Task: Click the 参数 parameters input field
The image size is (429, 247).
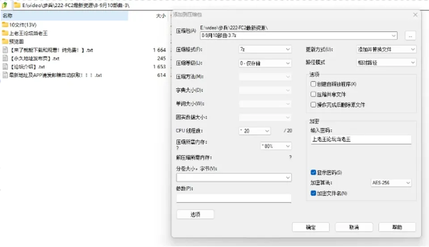Action: click(x=234, y=198)
